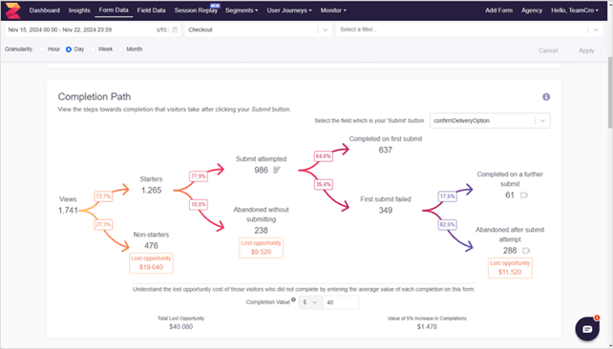Click session icon next to 61 completions
The image size is (613, 349).
point(524,195)
